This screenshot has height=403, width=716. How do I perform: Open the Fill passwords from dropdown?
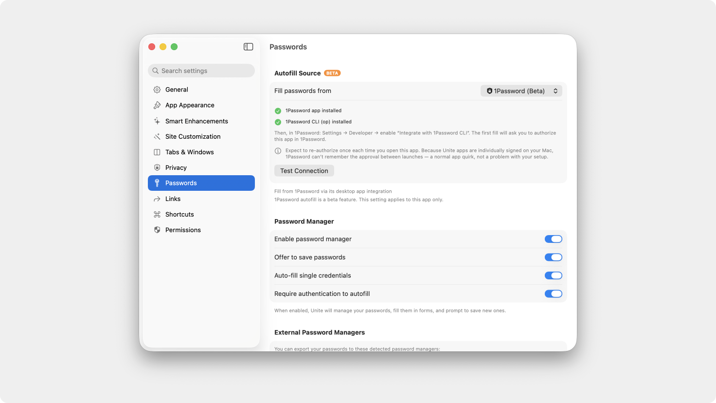pyautogui.click(x=521, y=91)
